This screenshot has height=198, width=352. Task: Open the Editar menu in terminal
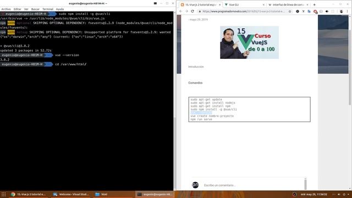click(x=17, y=9)
